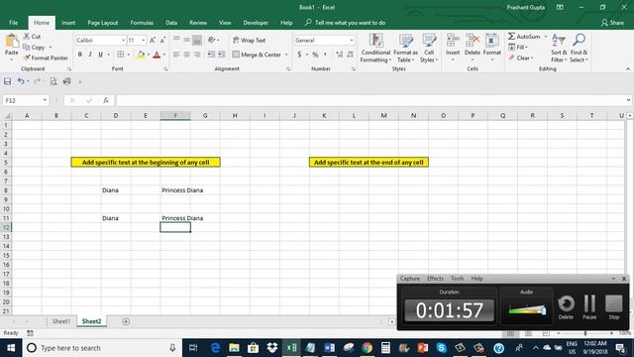Open Chrome from the Windows taskbar
The height and width of the screenshot is (357, 634).
(368, 348)
